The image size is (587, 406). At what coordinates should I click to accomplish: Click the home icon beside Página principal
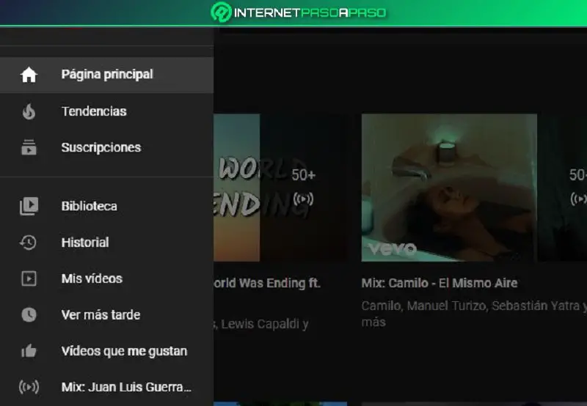29,75
